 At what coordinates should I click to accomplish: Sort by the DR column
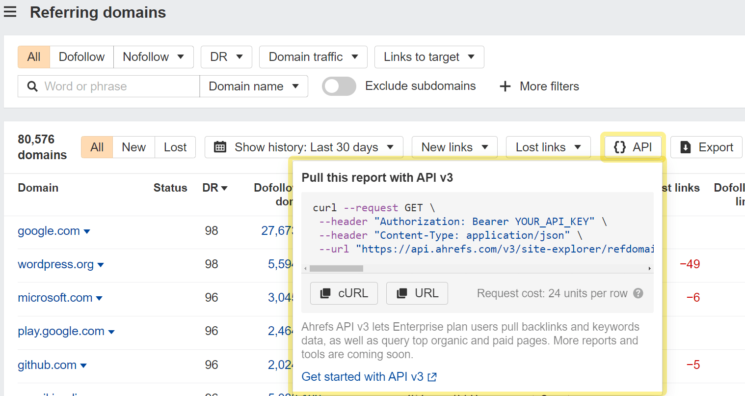coord(214,188)
